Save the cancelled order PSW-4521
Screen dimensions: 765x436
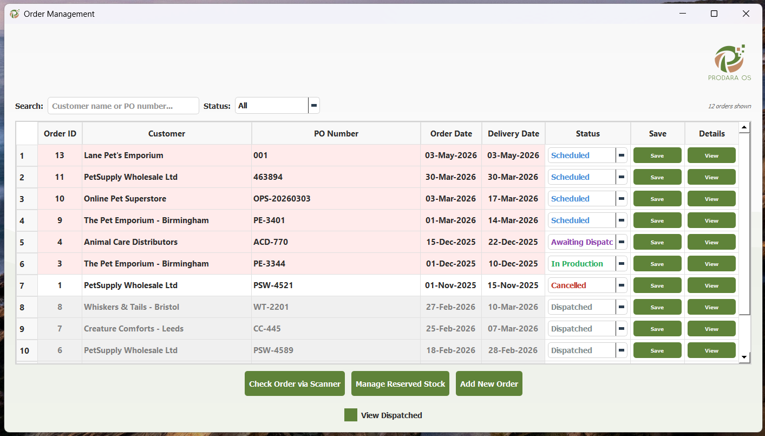pos(657,285)
